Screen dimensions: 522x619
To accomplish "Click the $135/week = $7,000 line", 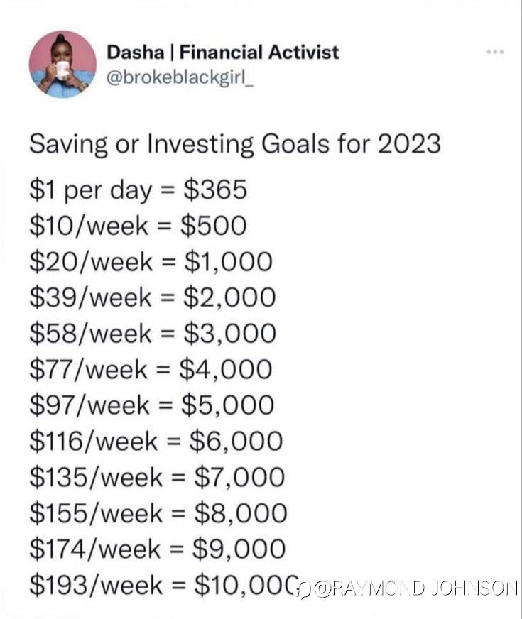I will coord(157,477).
